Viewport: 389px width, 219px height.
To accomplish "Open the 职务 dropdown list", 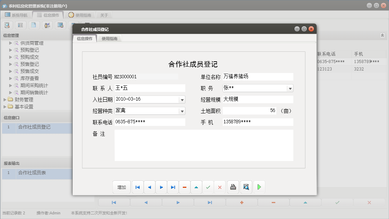I will [291, 88].
